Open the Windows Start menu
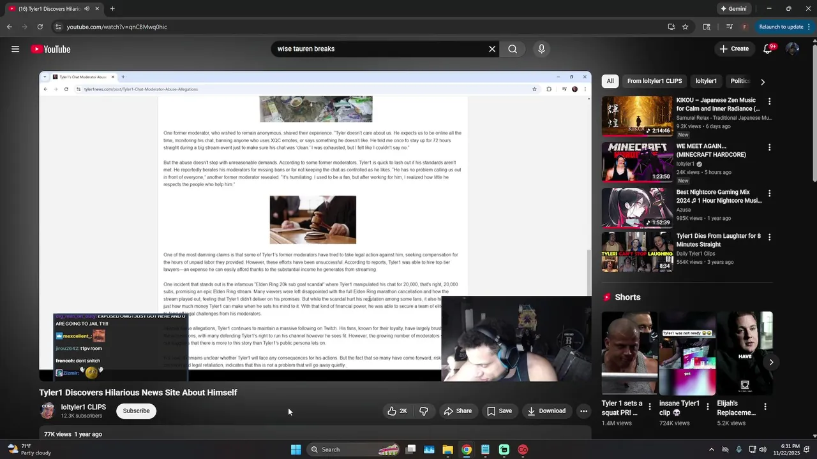 coord(296,449)
